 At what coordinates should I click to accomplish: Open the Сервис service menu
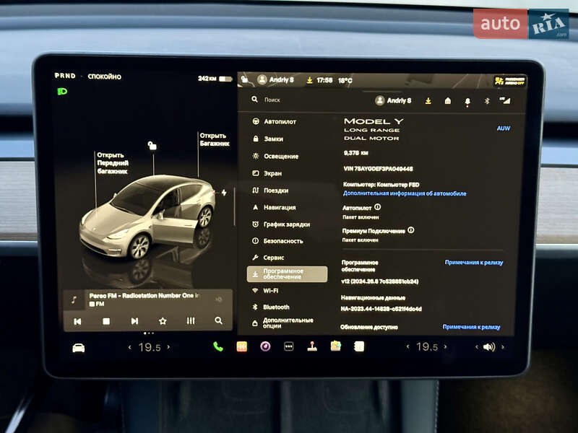click(x=268, y=258)
